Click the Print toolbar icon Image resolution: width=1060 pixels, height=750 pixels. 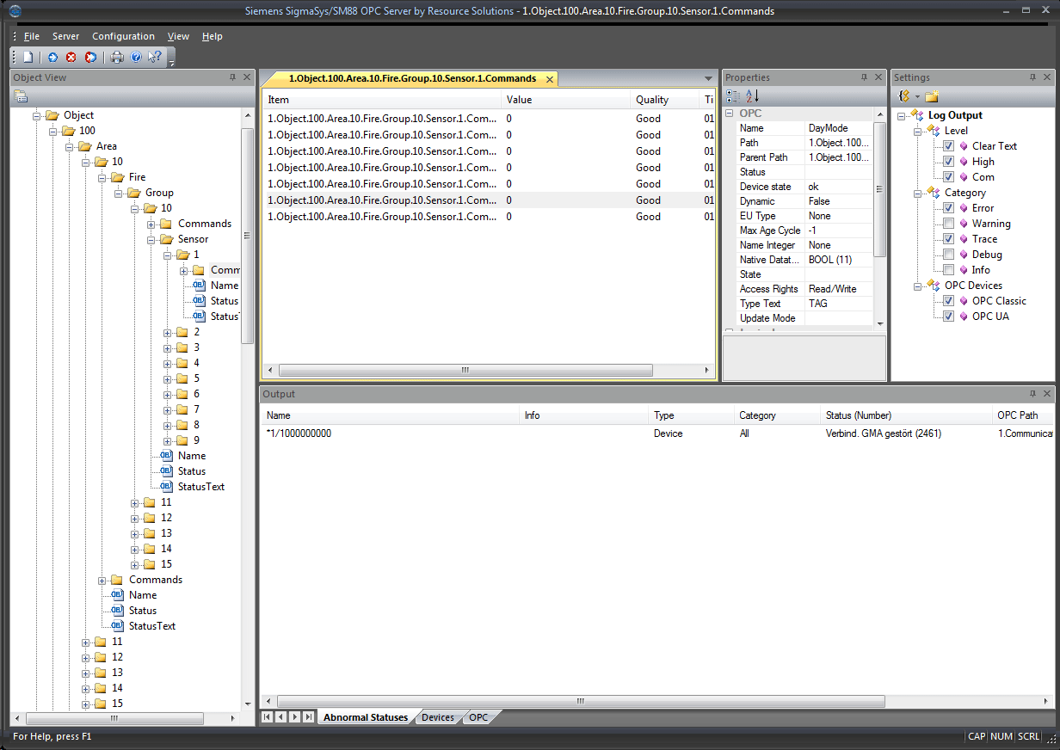click(117, 58)
